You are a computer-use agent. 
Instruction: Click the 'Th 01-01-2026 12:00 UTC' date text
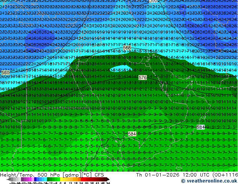(x=173, y=175)
